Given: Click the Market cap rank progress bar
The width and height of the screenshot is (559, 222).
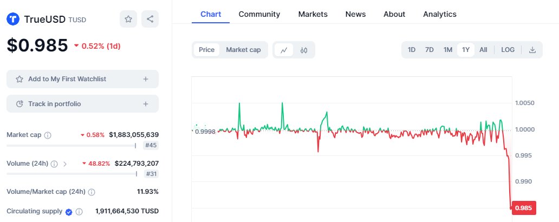Looking at the screenshot, I should click(x=71, y=146).
